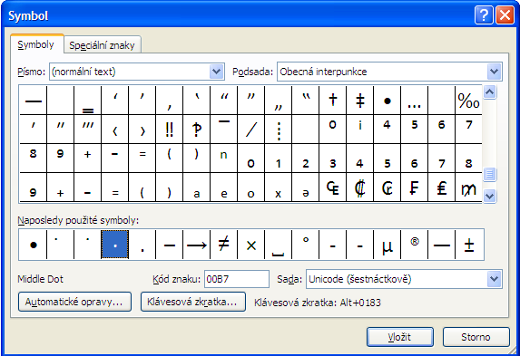
Task: Select the per mille ‰ symbol
Action: click(x=468, y=101)
